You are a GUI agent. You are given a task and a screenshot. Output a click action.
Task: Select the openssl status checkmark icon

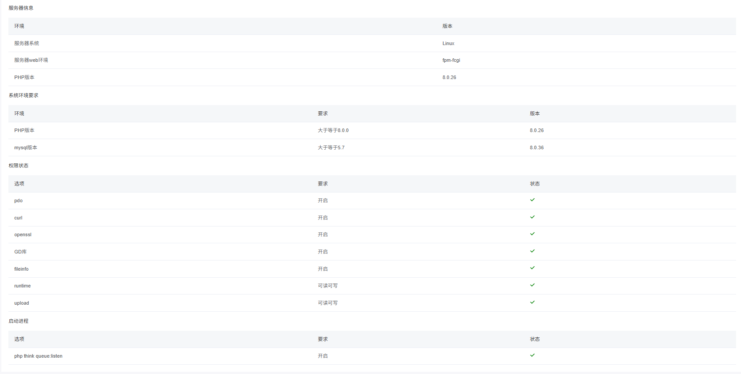pyautogui.click(x=532, y=234)
